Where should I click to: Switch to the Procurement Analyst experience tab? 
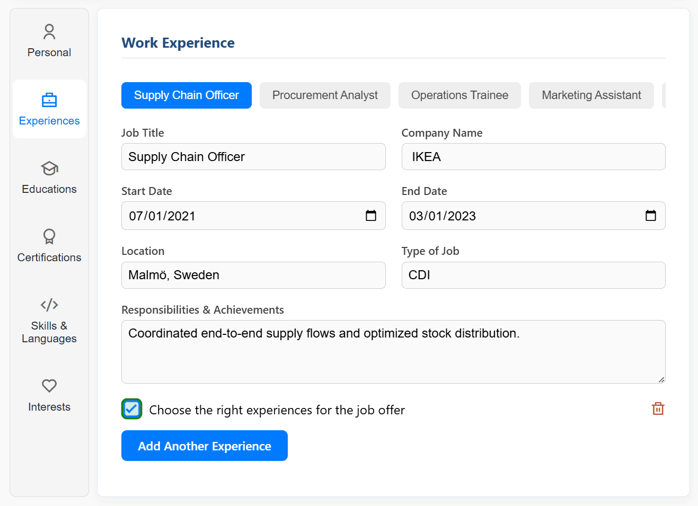[324, 95]
